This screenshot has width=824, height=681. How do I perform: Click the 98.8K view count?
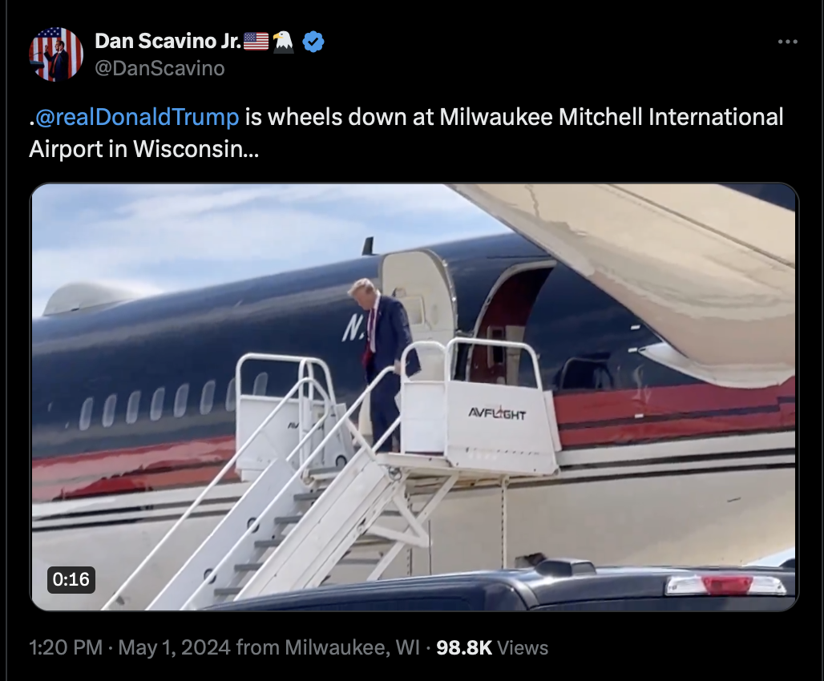click(x=464, y=647)
